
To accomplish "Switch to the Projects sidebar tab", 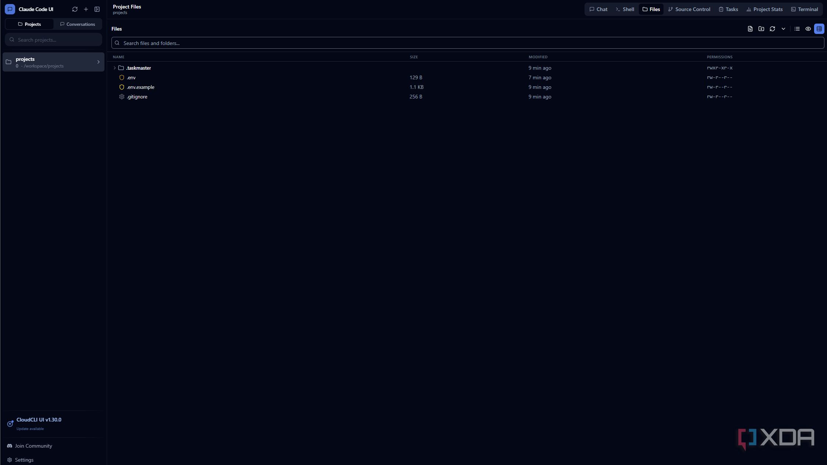I will pos(30,24).
